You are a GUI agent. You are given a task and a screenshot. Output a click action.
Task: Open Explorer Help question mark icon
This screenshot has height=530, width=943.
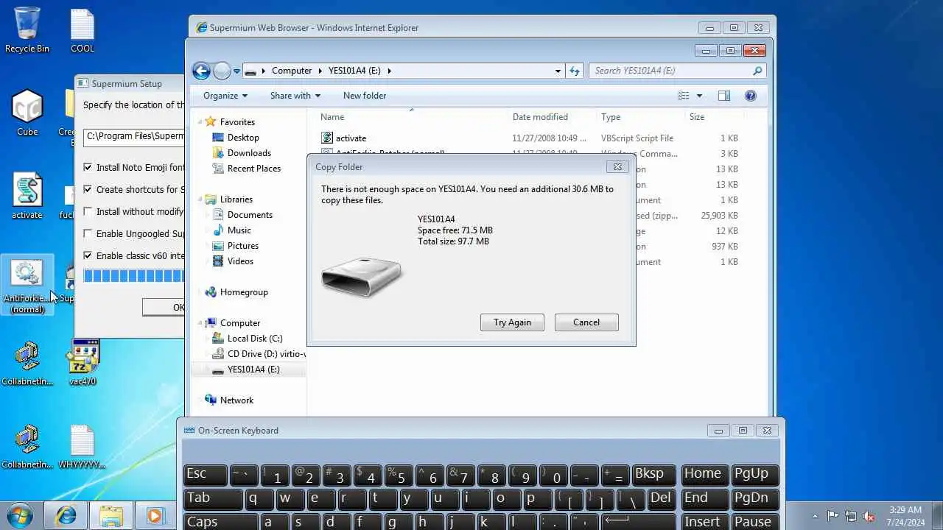click(750, 96)
